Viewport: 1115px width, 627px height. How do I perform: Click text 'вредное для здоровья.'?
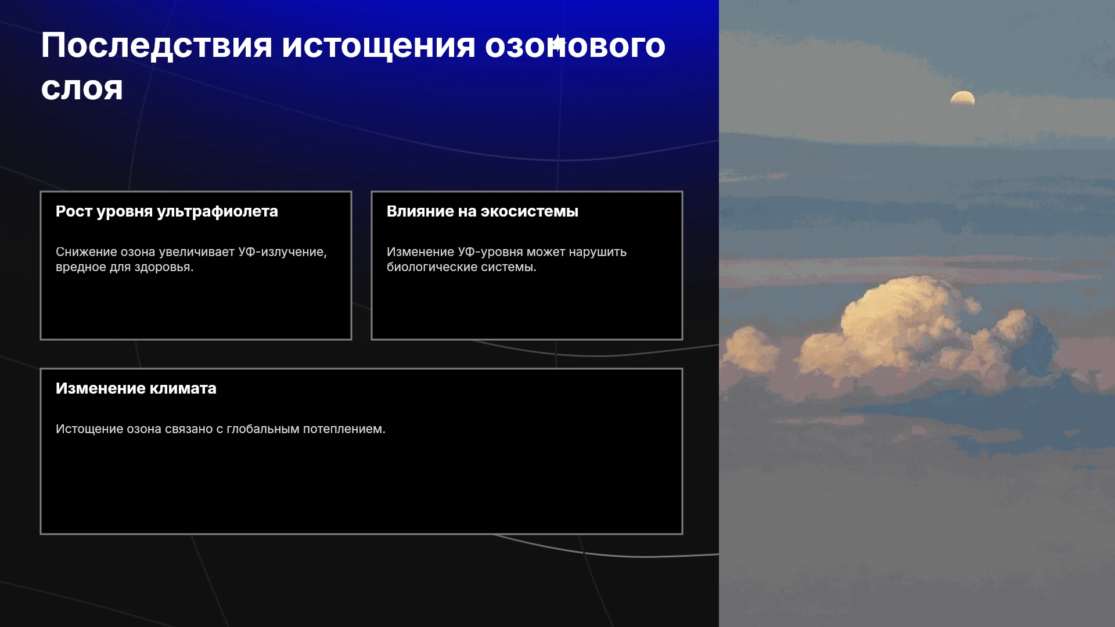click(124, 267)
